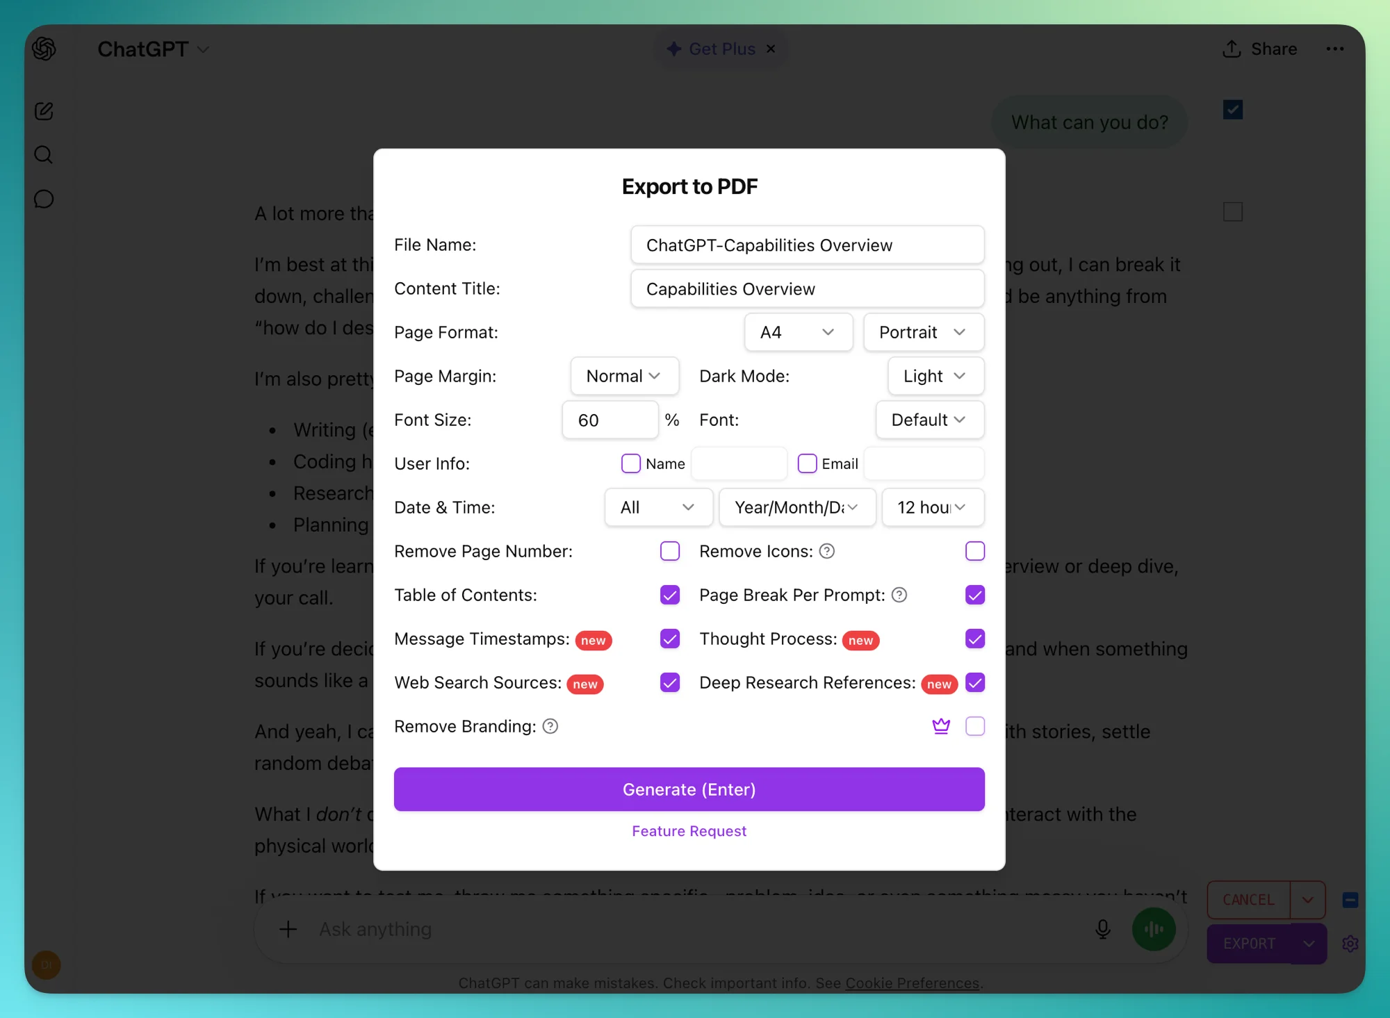Open the ChatGPT model selector dropdown
Viewport: 1390px width, 1018px height.
pos(154,49)
